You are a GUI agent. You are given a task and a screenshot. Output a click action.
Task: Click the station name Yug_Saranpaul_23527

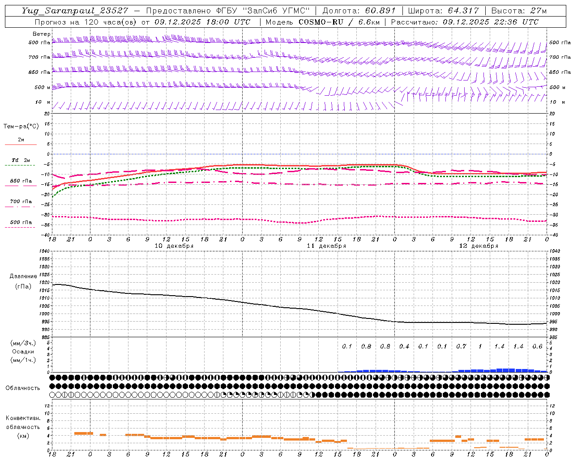tap(75, 11)
